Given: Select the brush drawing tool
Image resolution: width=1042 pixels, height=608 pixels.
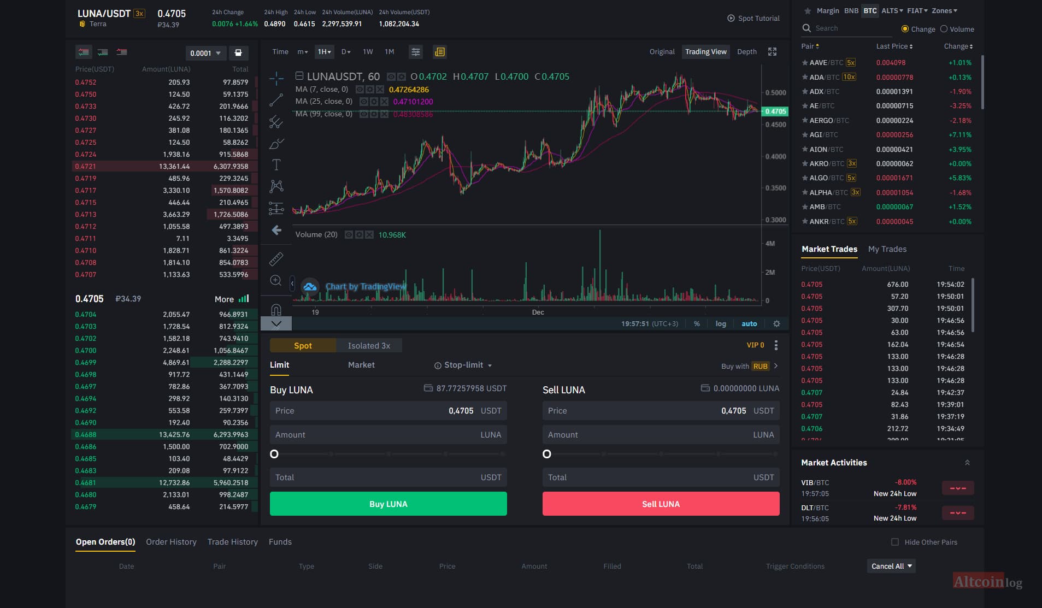Looking at the screenshot, I should click(x=276, y=144).
